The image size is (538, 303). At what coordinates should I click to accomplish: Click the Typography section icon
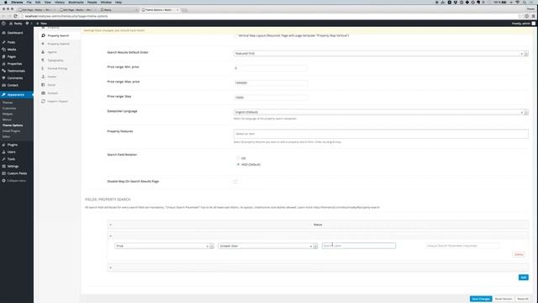tap(43, 60)
